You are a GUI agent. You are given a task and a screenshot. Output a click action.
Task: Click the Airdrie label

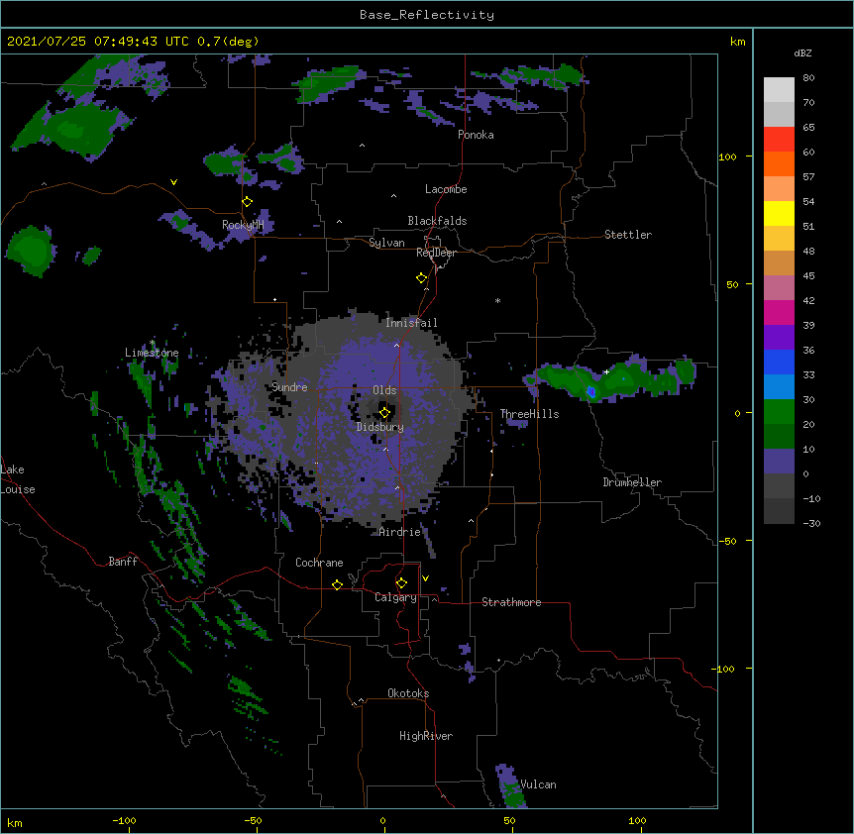point(399,532)
